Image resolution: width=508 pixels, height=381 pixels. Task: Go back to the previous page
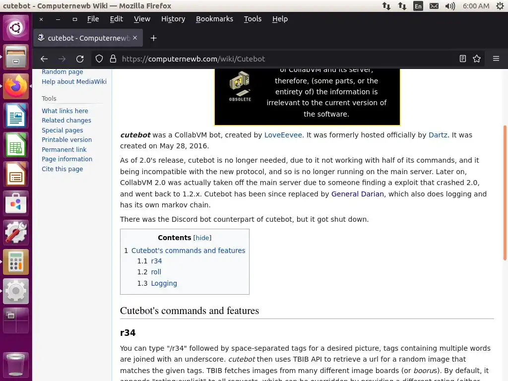44,59
